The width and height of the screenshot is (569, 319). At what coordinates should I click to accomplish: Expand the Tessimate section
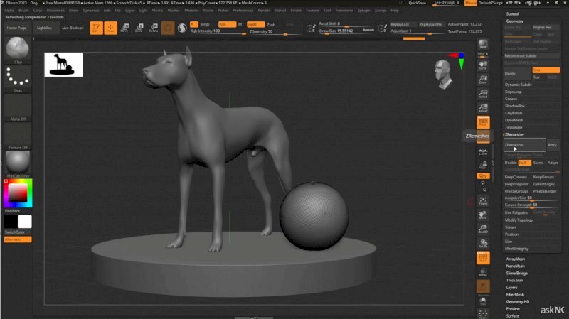(x=514, y=127)
